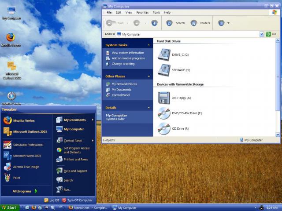282x211 pixels.
Task: Click the Views toolbar icon
Action: 221,23
